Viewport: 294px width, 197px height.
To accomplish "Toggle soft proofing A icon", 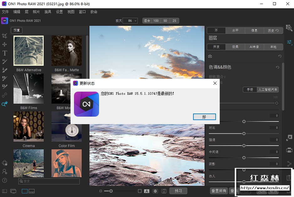I will [147, 191].
